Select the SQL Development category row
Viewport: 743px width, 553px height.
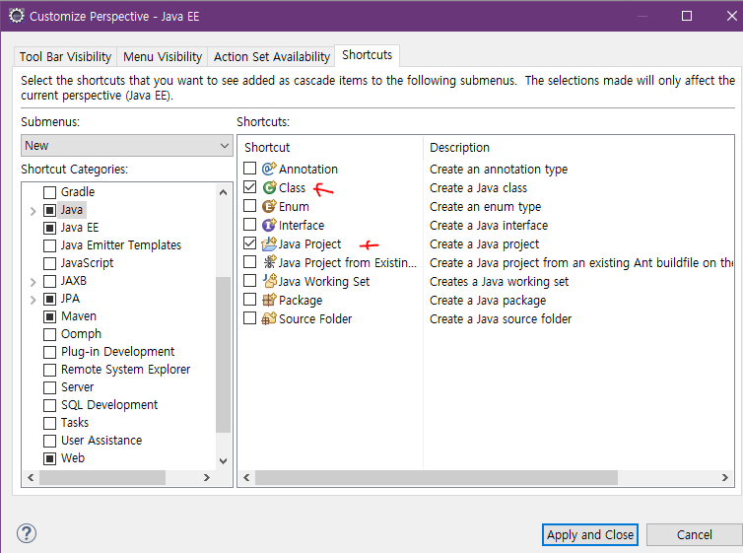[x=109, y=405]
